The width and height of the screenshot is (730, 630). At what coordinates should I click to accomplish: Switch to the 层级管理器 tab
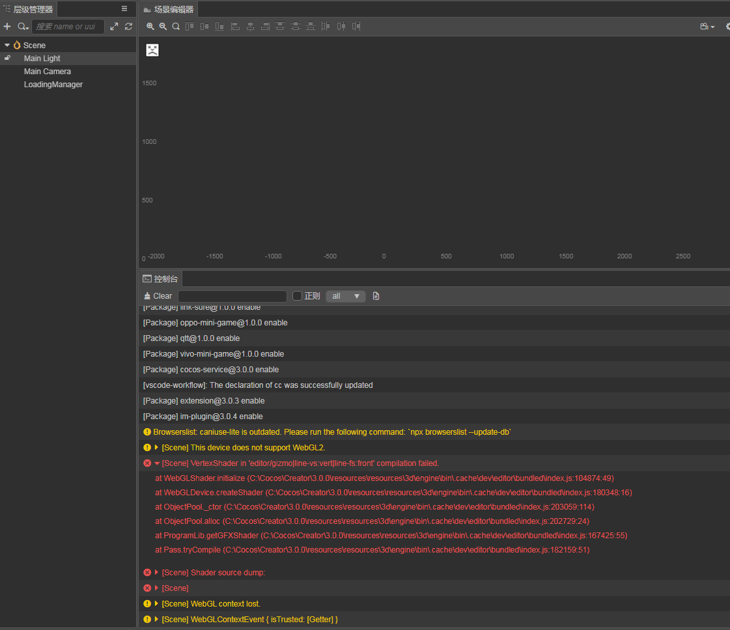tap(29, 9)
